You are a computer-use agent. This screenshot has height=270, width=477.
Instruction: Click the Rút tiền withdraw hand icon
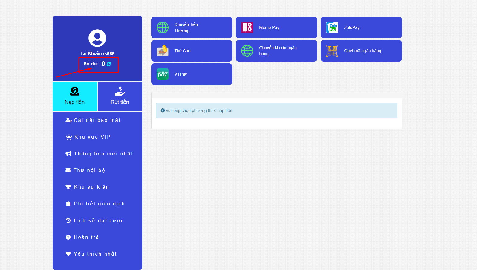[120, 91]
